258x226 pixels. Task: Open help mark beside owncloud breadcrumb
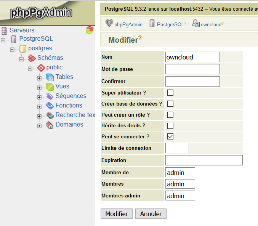click(223, 23)
